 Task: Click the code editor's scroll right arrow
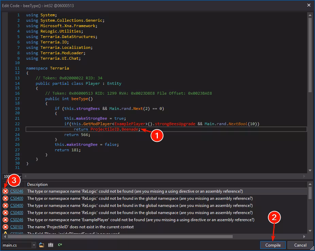click(x=304, y=176)
